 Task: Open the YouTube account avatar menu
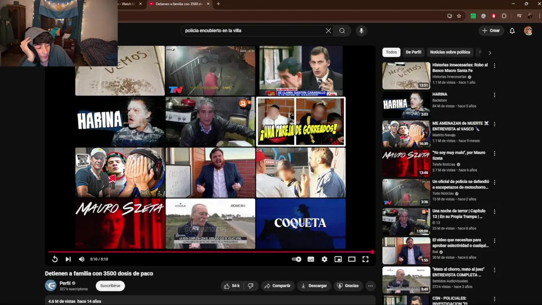(x=528, y=30)
